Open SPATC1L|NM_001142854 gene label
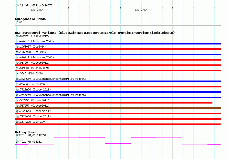Viewport: 228px width, 159px height. click(x=31, y=135)
